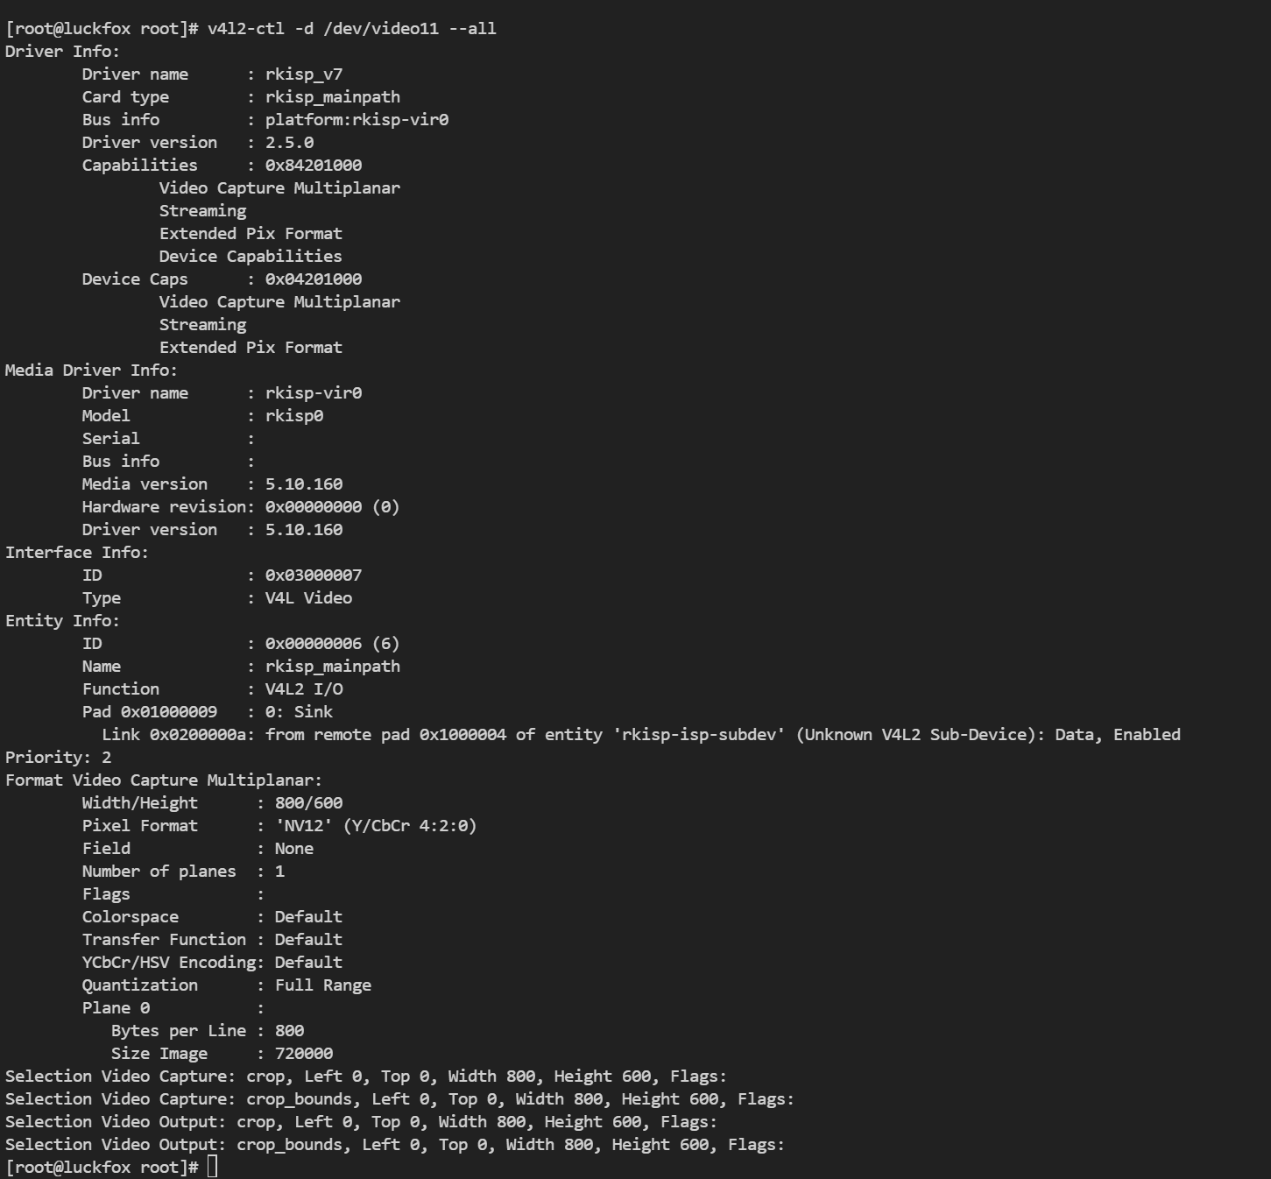1271x1179 pixels.
Task: Click the Width/Height value 800/600
Action: click(308, 802)
